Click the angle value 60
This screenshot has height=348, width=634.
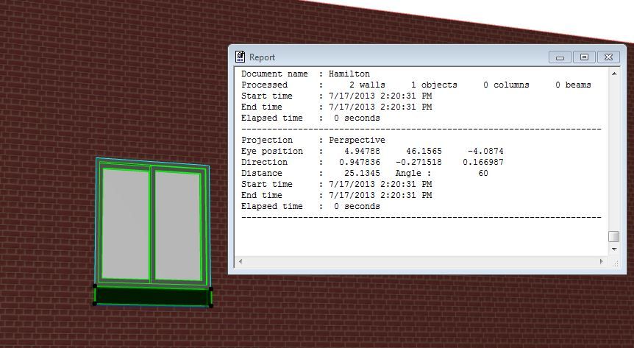click(482, 173)
